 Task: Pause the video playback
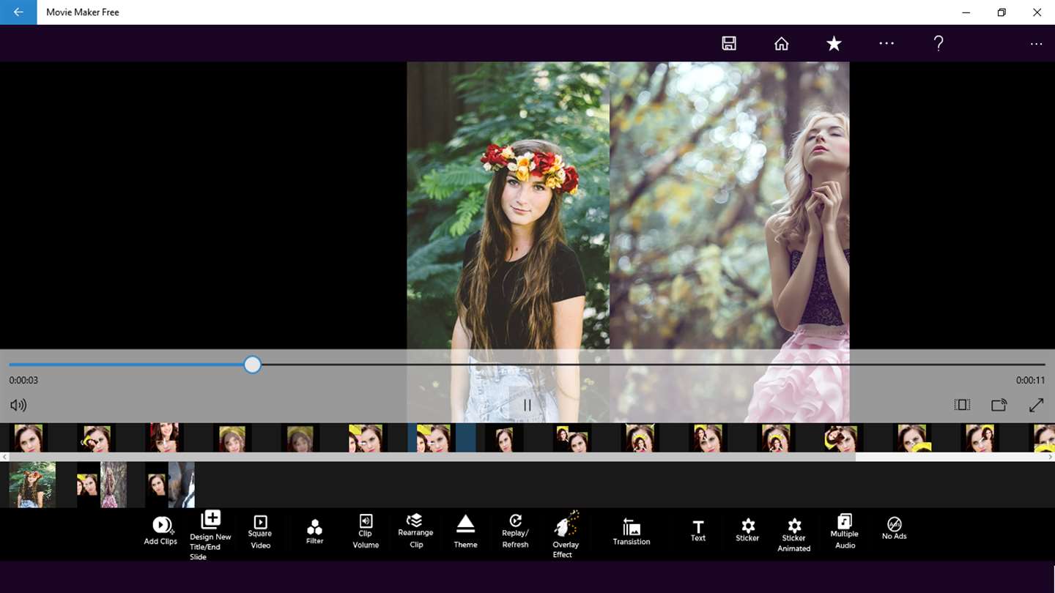pos(527,405)
